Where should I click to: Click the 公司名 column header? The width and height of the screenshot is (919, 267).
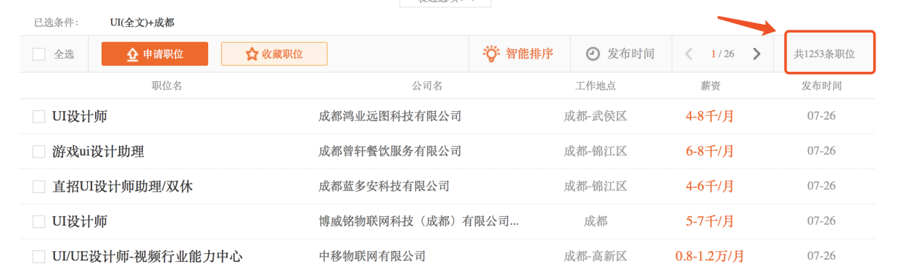click(x=426, y=86)
